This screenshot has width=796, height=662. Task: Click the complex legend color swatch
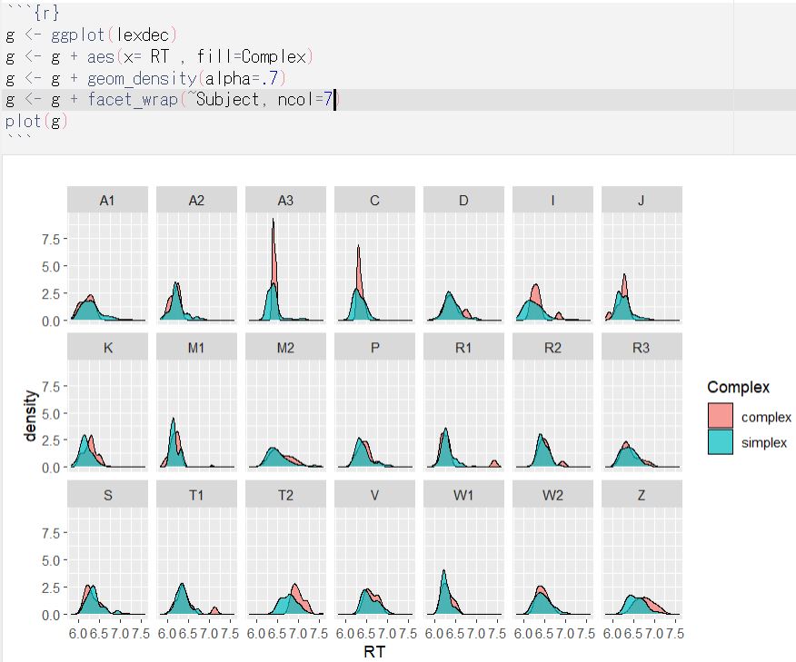coord(720,416)
